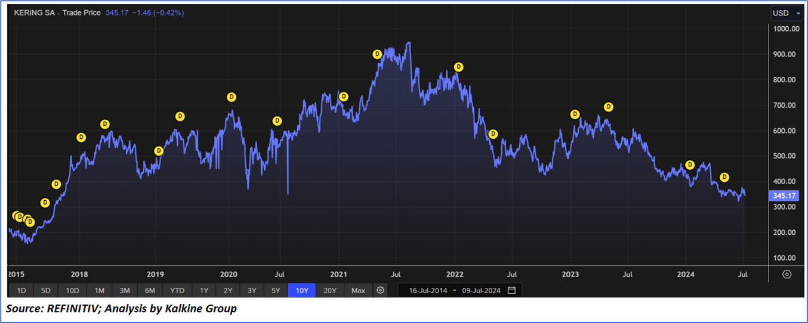
Task: Click dividend marker near the 900 level before Jul 2021
Action: (x=377, y=54)
